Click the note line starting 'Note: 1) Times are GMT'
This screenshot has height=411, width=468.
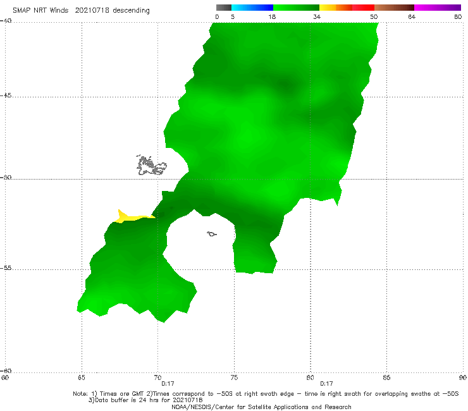[266, 394]
